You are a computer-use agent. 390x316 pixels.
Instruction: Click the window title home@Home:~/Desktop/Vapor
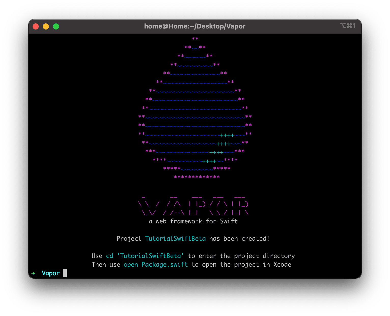pyautogui.click(x=195, y=26)
